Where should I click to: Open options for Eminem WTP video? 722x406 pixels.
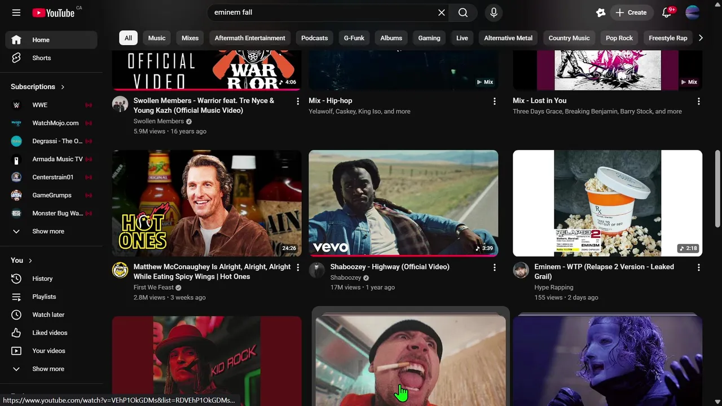(x=698, y=267)
